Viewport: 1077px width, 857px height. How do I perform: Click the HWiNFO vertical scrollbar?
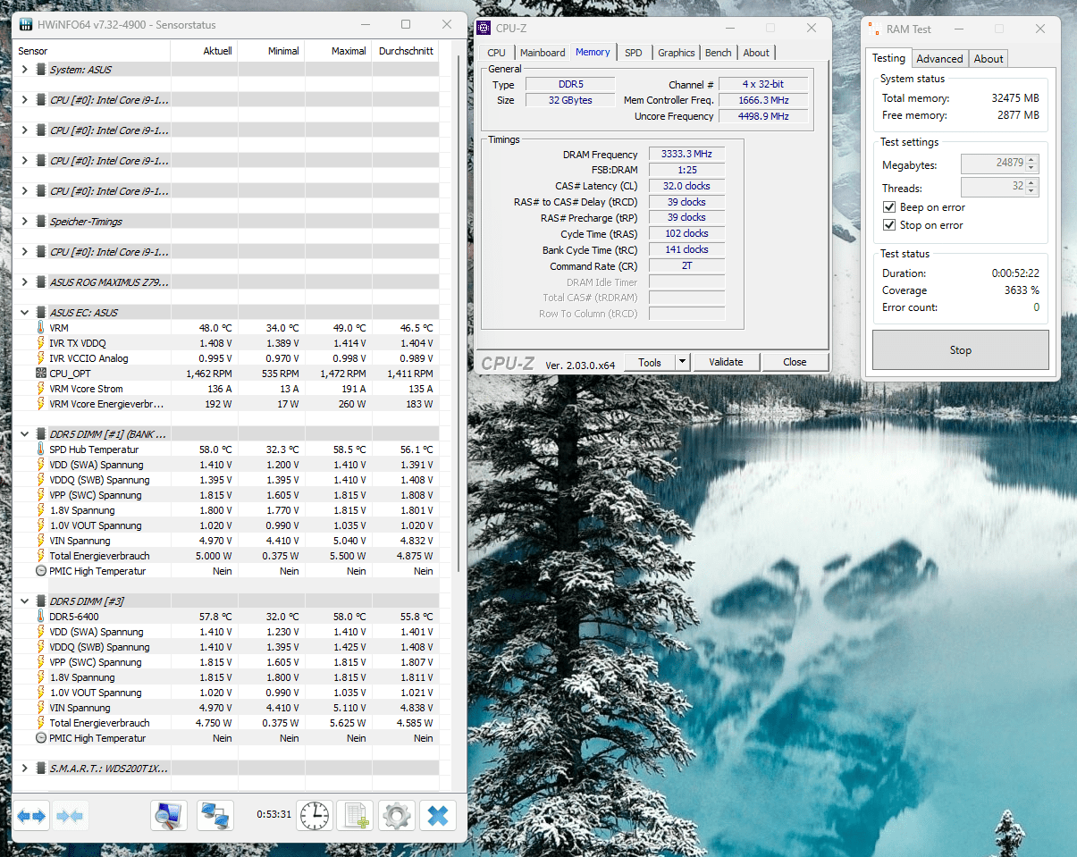(x=460, y=313)
